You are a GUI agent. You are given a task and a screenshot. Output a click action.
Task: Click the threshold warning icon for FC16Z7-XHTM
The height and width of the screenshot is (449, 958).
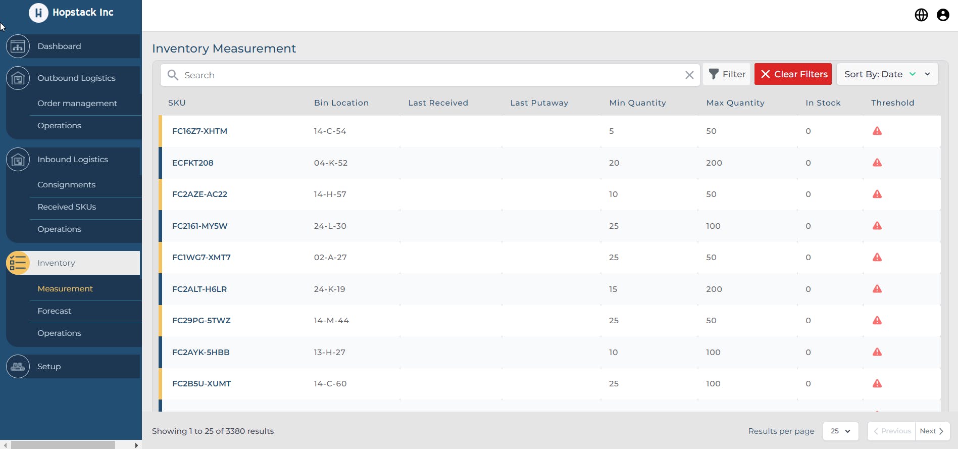[x=877, y=131]
